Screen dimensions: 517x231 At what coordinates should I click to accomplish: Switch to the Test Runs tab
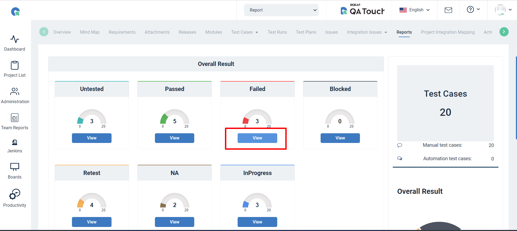click(x=277, y=32)
